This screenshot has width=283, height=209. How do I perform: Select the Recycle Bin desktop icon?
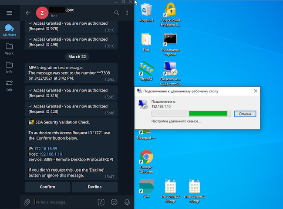click(x=146, y=13)
